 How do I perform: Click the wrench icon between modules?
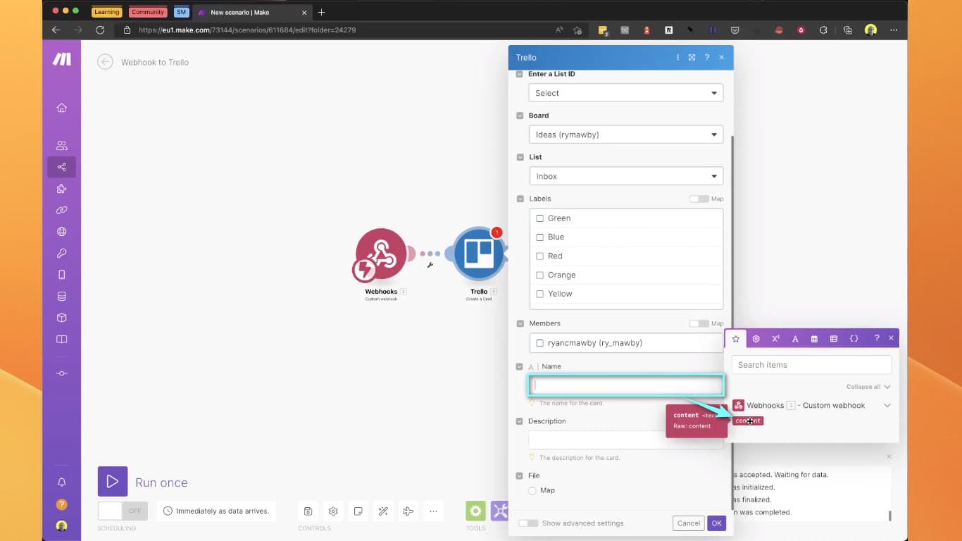[430, 265]
